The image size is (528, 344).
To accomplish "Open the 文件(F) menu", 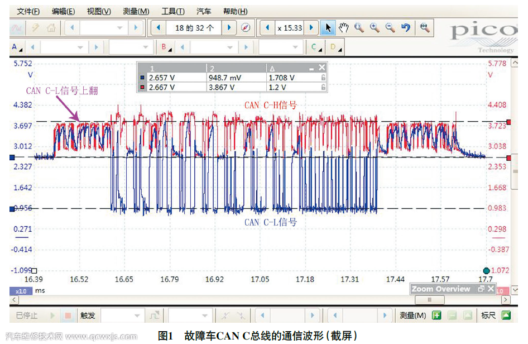I will point(28,11).
